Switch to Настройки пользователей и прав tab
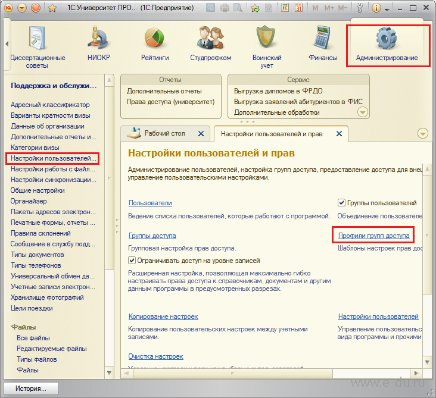This screenshot has height=398, width=436. (x=272, y=134)
